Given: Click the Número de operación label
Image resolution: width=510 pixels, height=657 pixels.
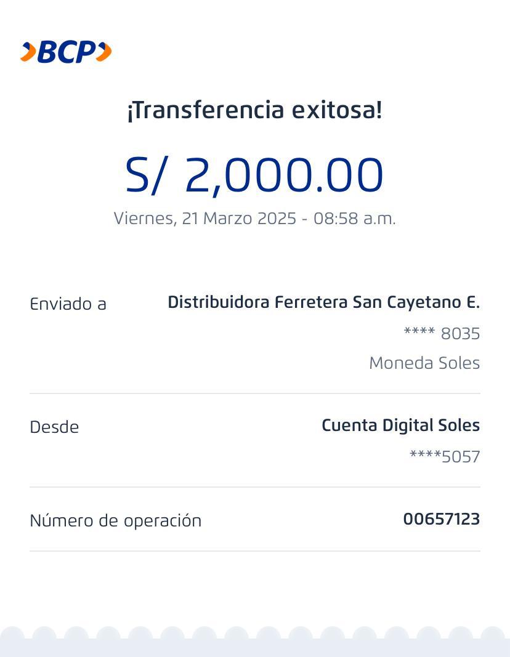Looking at the screenshot, I should pyautogui.click(x=115, y=521).
